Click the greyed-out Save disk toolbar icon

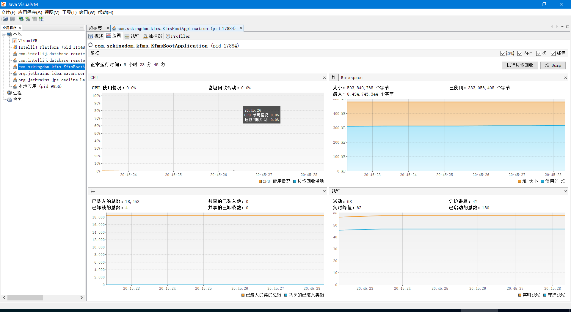(12, 19)
